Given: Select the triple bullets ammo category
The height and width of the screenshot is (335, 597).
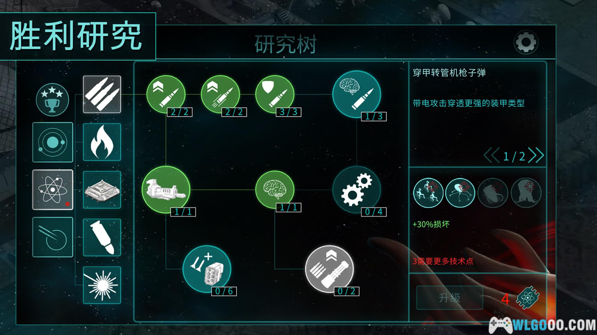Looking at the screenshot, I should pos(102,94).
